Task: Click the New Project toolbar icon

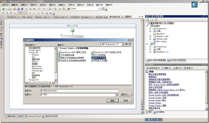Action: [3, 9]
